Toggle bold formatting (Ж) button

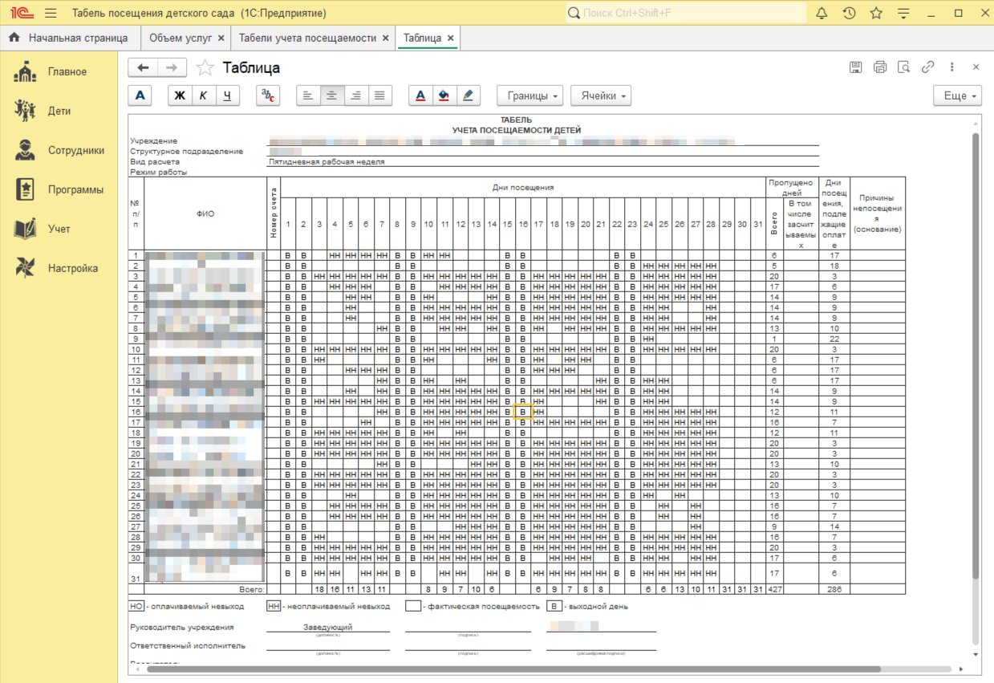[180, 96]
